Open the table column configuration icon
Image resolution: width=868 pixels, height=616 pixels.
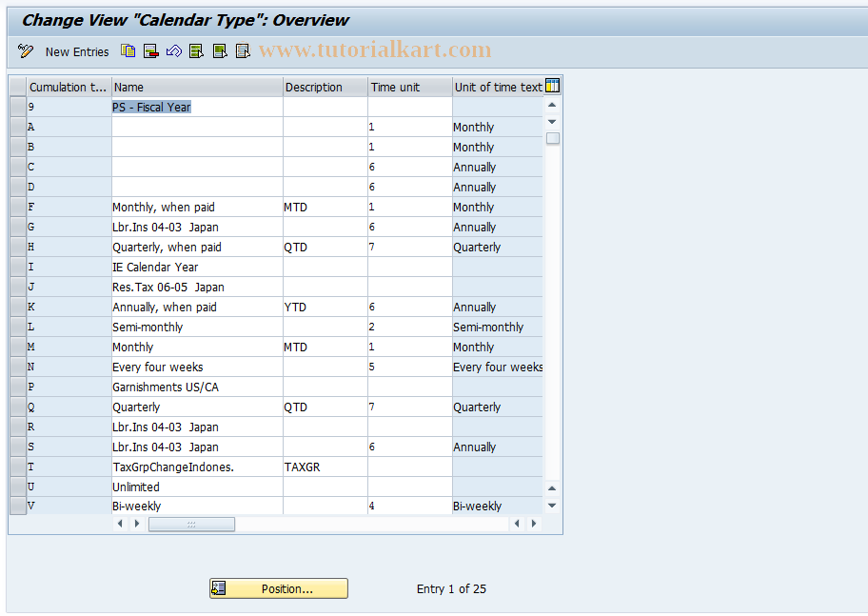(x=552, y=86)
